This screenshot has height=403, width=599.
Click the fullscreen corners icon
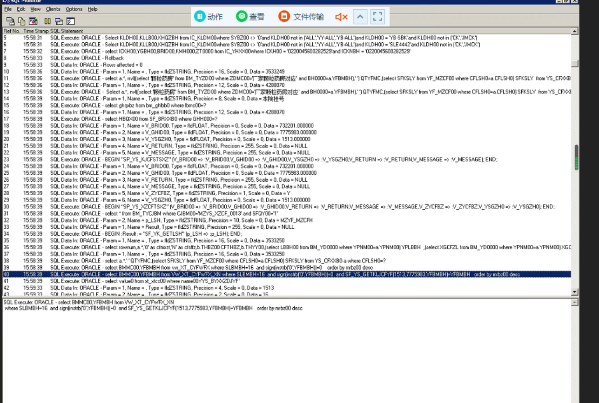[378, 17]
